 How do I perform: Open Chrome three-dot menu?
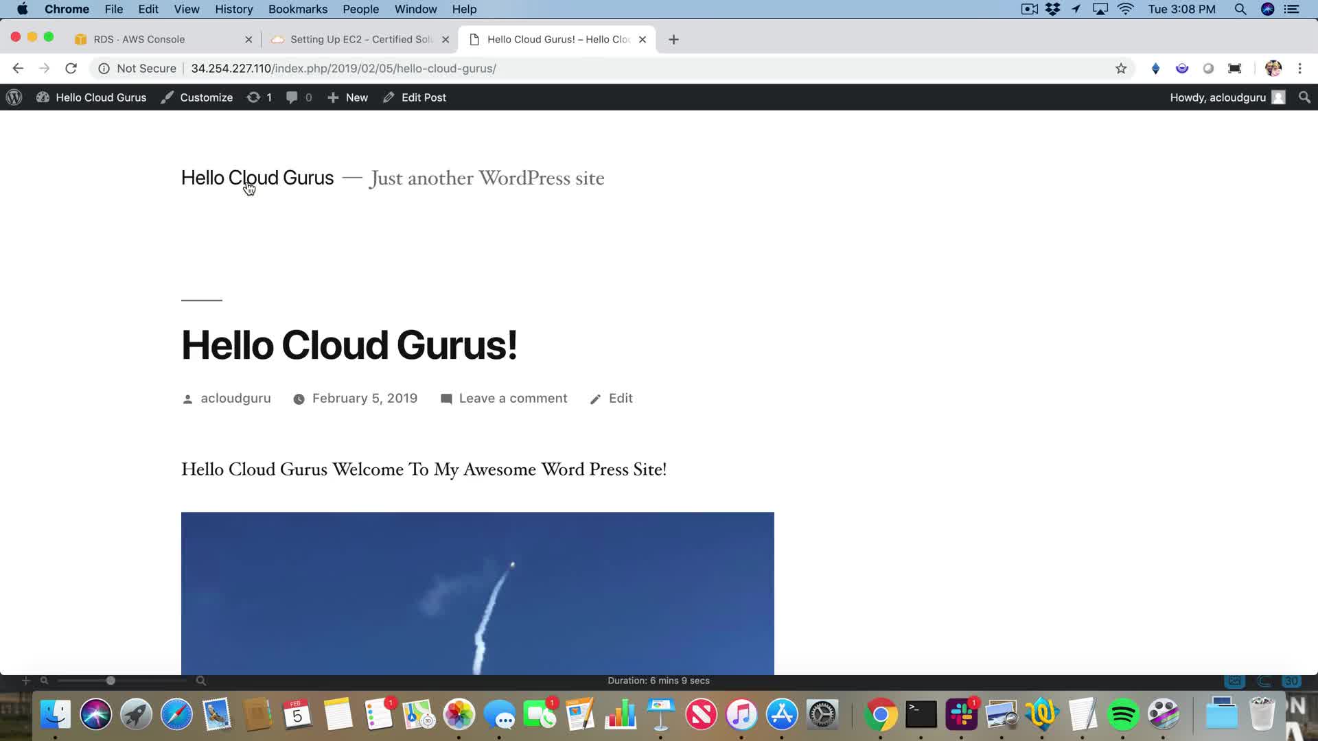pyautogui.click(x=1299, y=69)
